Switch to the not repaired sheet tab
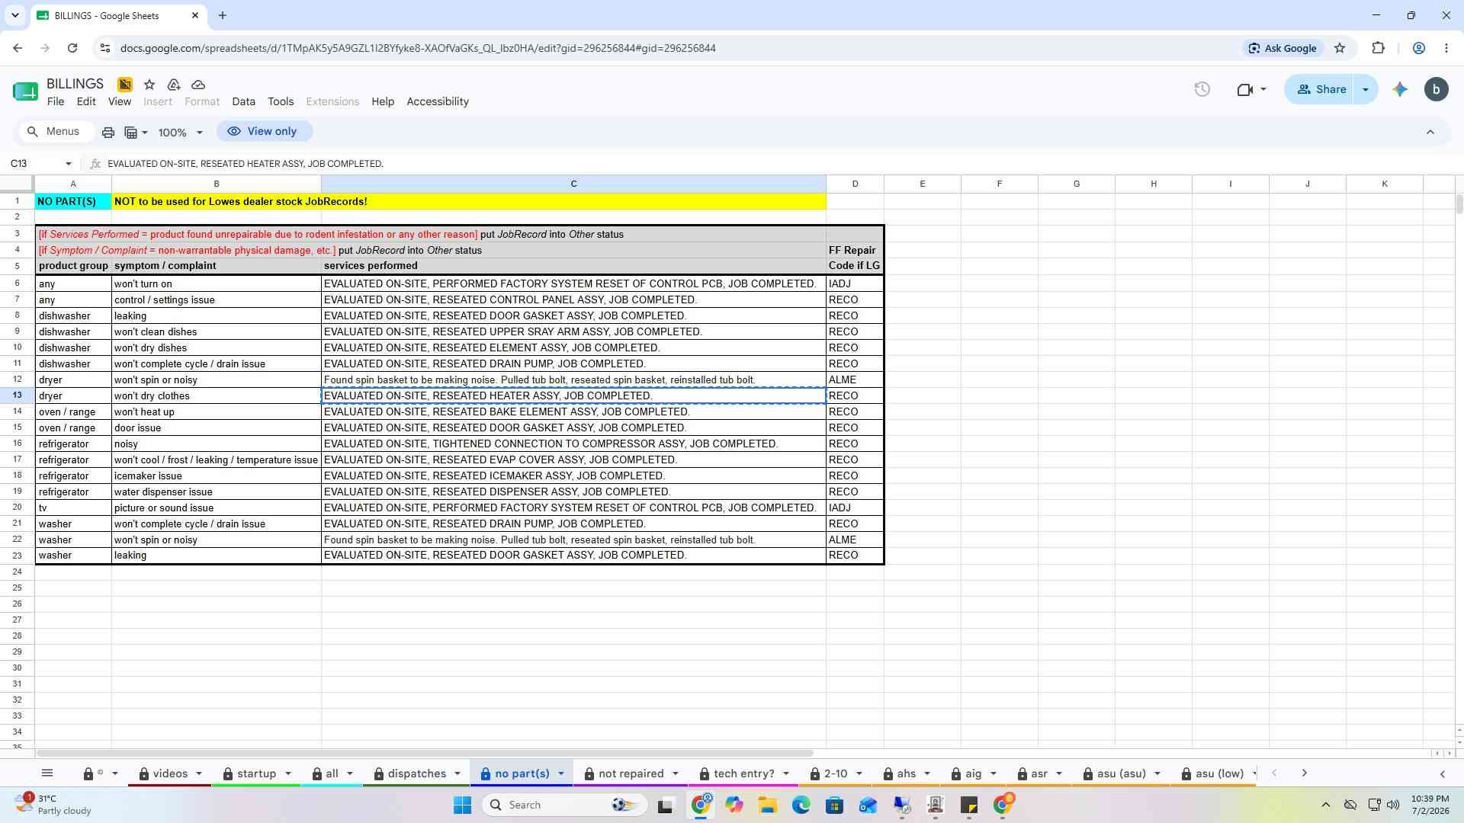This screenshot has width=1464, height=823. (x=631, y=773)
